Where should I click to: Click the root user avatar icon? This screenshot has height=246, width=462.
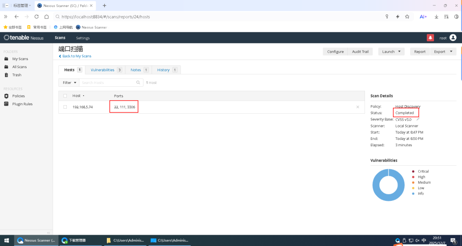pyautogui.click(x=453, y=38)
